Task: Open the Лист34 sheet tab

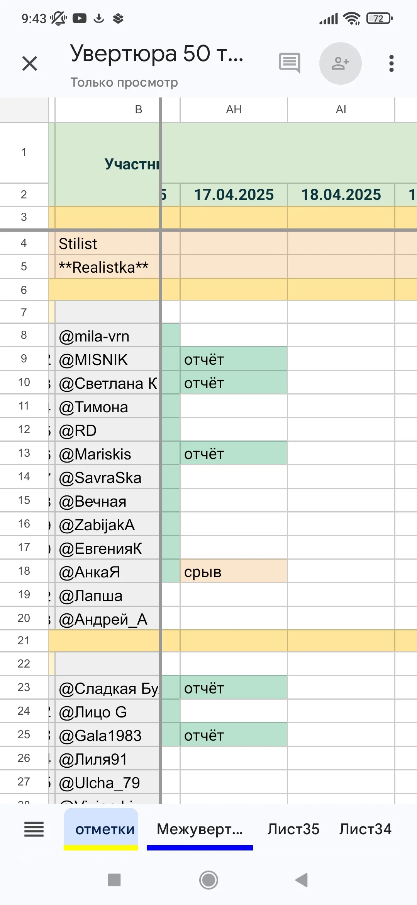Action: (365, 829)
